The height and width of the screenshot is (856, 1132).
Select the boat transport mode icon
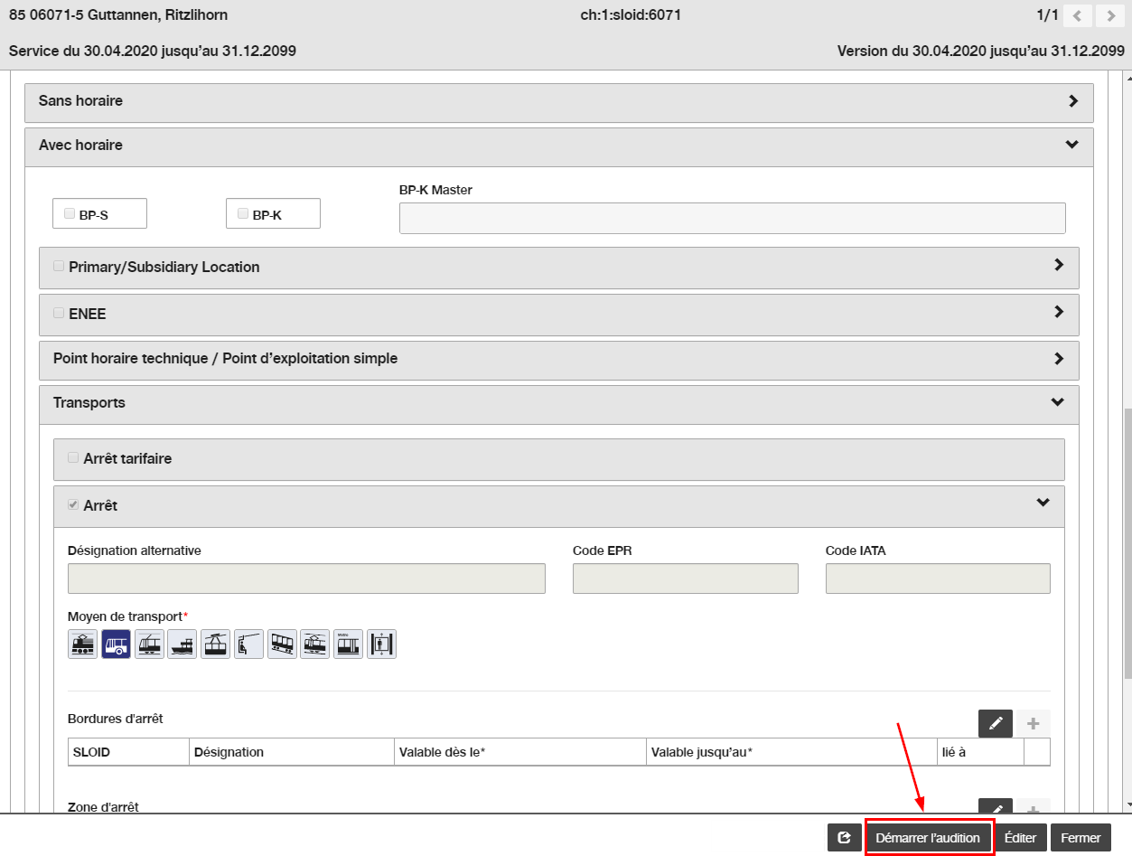pos(182,644)
